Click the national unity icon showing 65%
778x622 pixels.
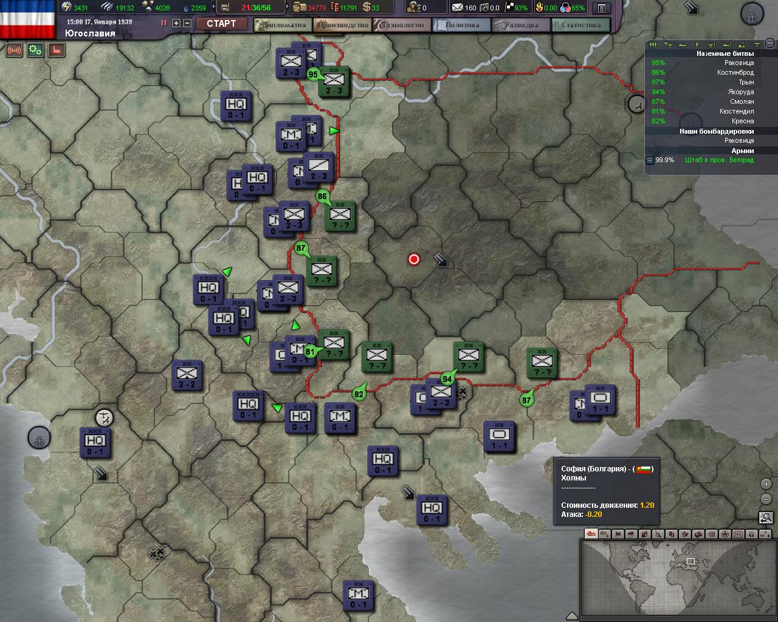566,7
